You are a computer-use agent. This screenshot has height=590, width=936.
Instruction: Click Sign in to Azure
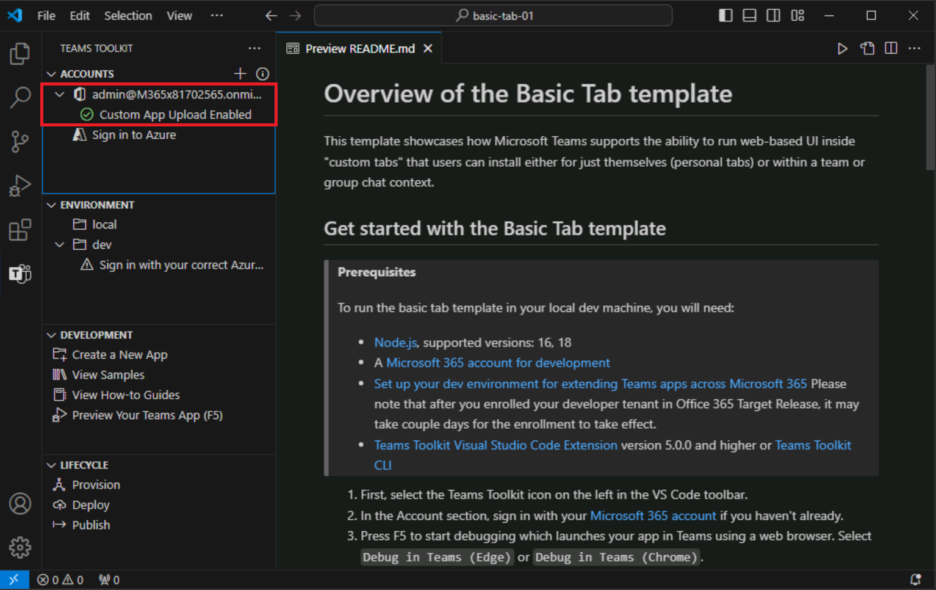pyautogui.click(x=134, y=135)
